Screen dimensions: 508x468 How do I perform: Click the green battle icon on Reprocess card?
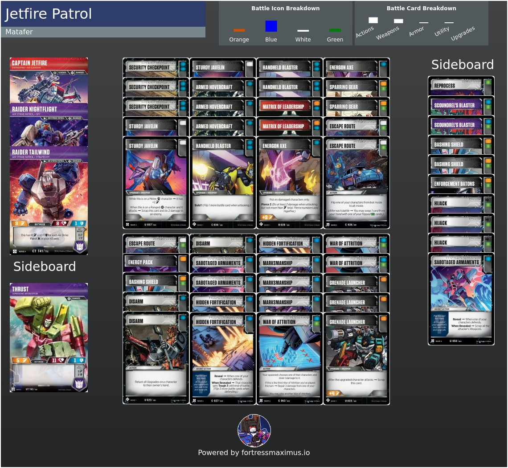pyautogui.click(x=488, y=82)
